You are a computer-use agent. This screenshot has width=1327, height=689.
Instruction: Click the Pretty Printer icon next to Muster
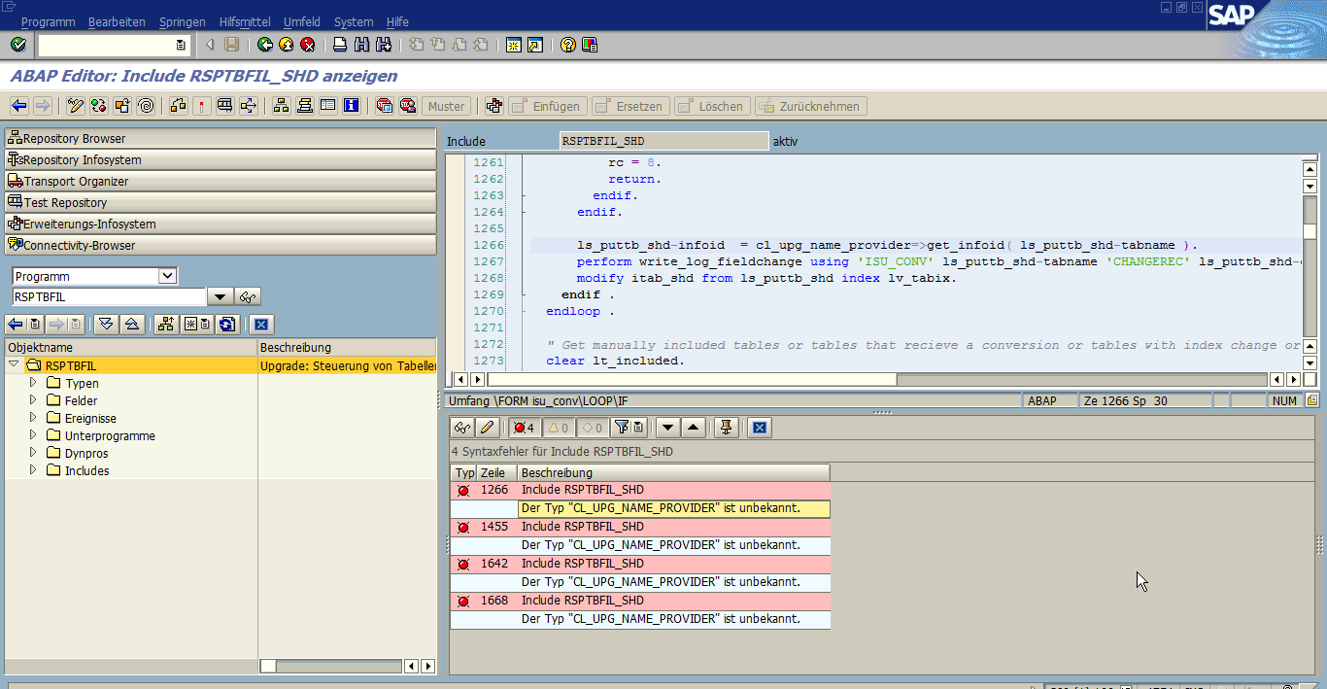point(493,106)
